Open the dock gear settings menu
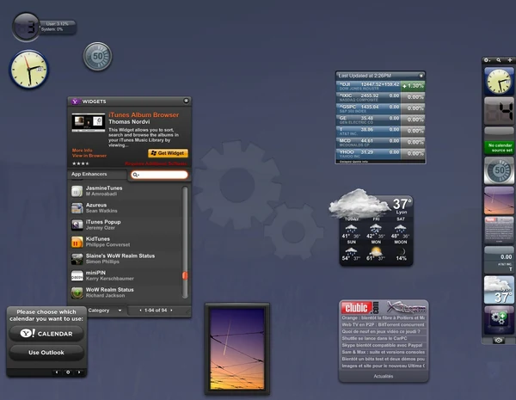 coord(487,60)
